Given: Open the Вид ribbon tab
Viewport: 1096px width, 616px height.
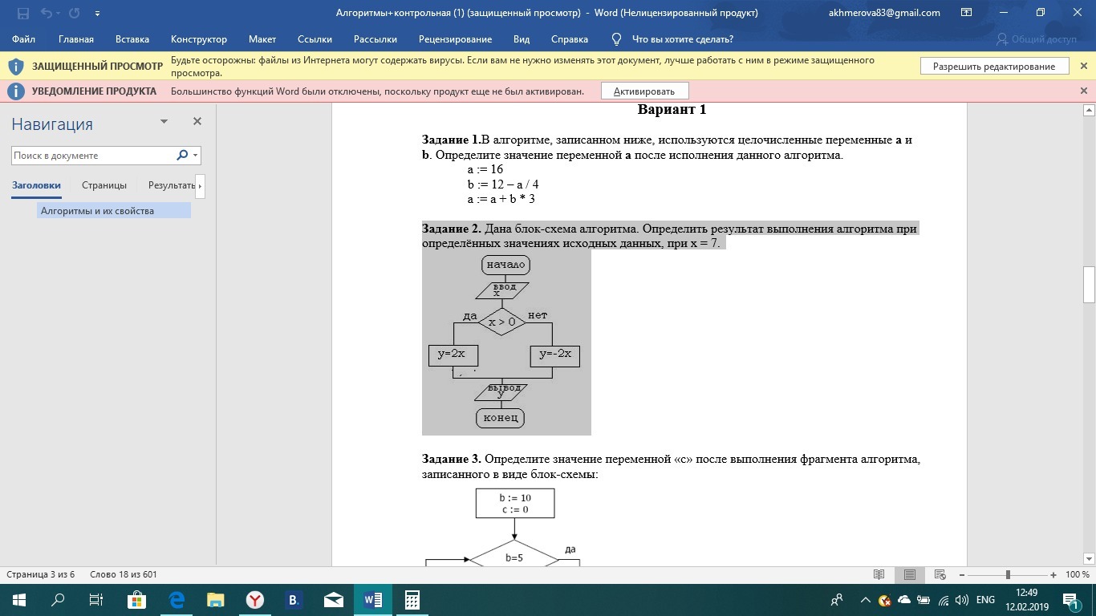Looking at the screenshot, I should tap(522, 39).
